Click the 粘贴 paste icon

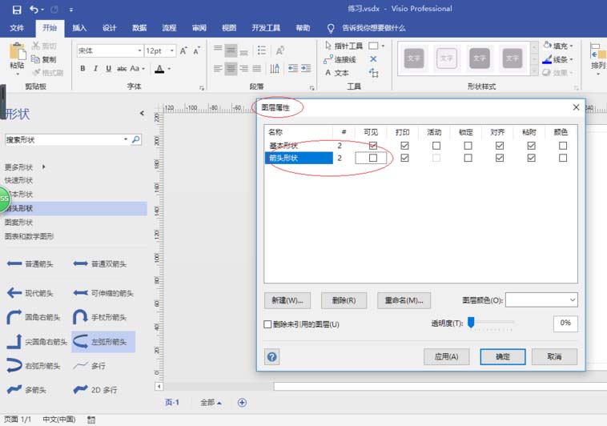[x=17, y=54]
